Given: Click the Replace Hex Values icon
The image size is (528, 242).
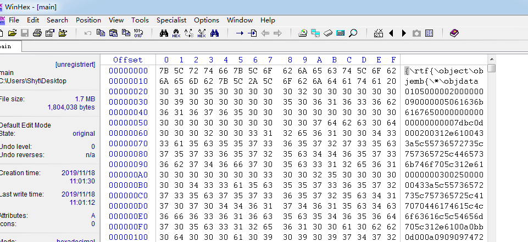Looking at the screenshot, I should [x=202, y=33].
